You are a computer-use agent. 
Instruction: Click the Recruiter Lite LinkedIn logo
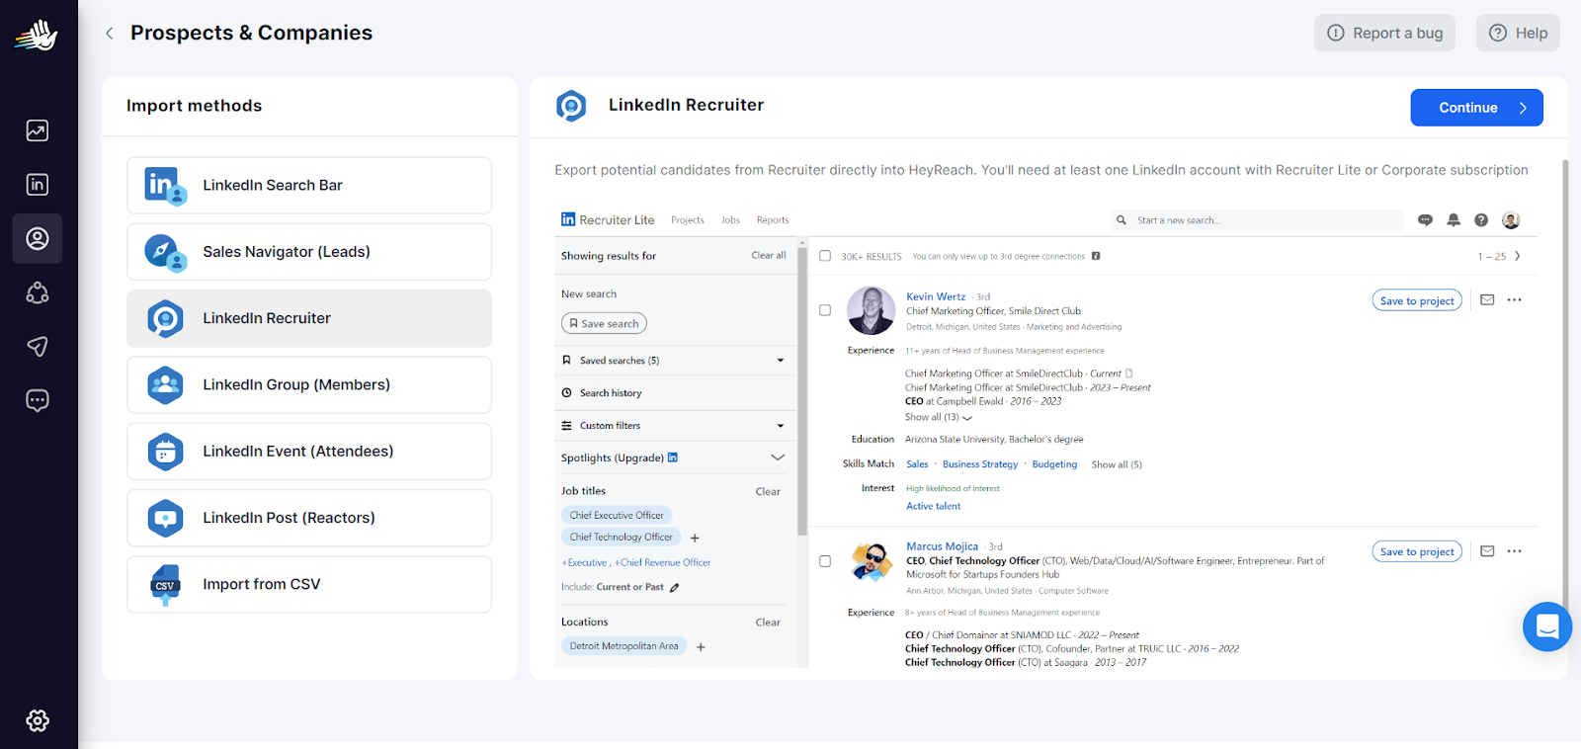568,219
